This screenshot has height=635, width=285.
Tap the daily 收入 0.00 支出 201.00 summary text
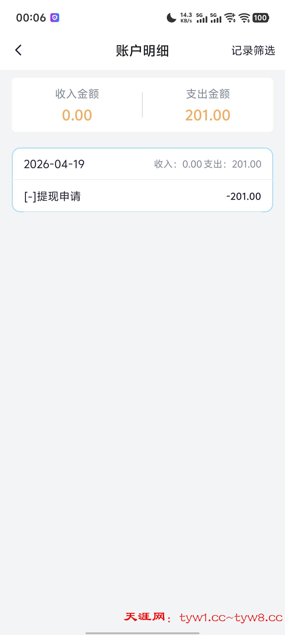click(208, 164)
